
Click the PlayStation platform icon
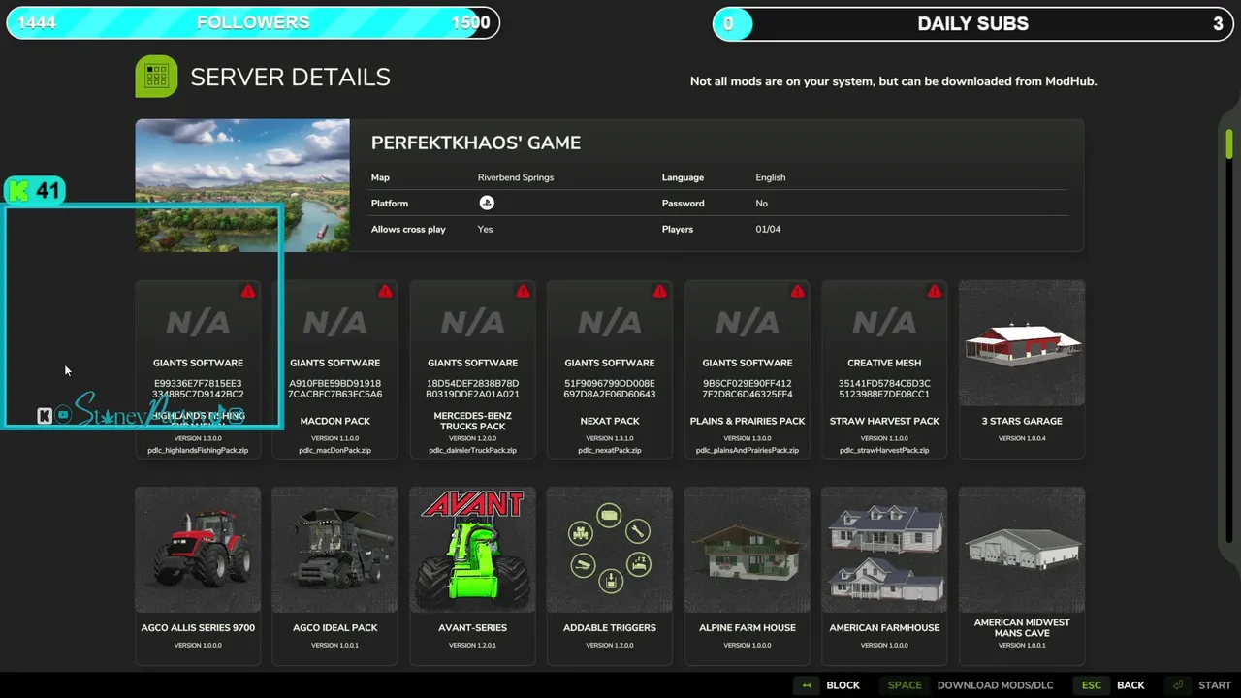[x=487, y=203]
